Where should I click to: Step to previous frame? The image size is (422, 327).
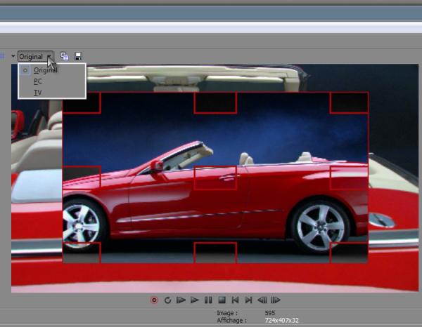(x=262, y=300)
